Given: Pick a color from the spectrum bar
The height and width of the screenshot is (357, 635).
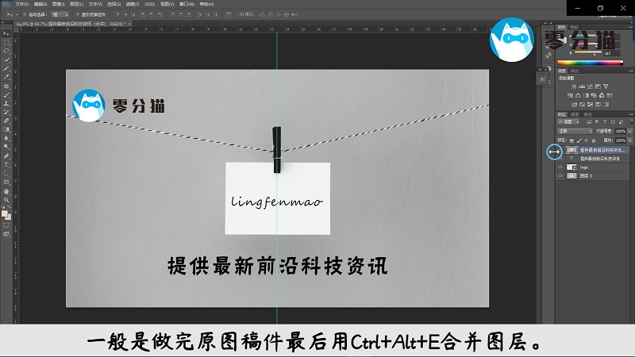Looking at the screenshot, I should [587, 62].
